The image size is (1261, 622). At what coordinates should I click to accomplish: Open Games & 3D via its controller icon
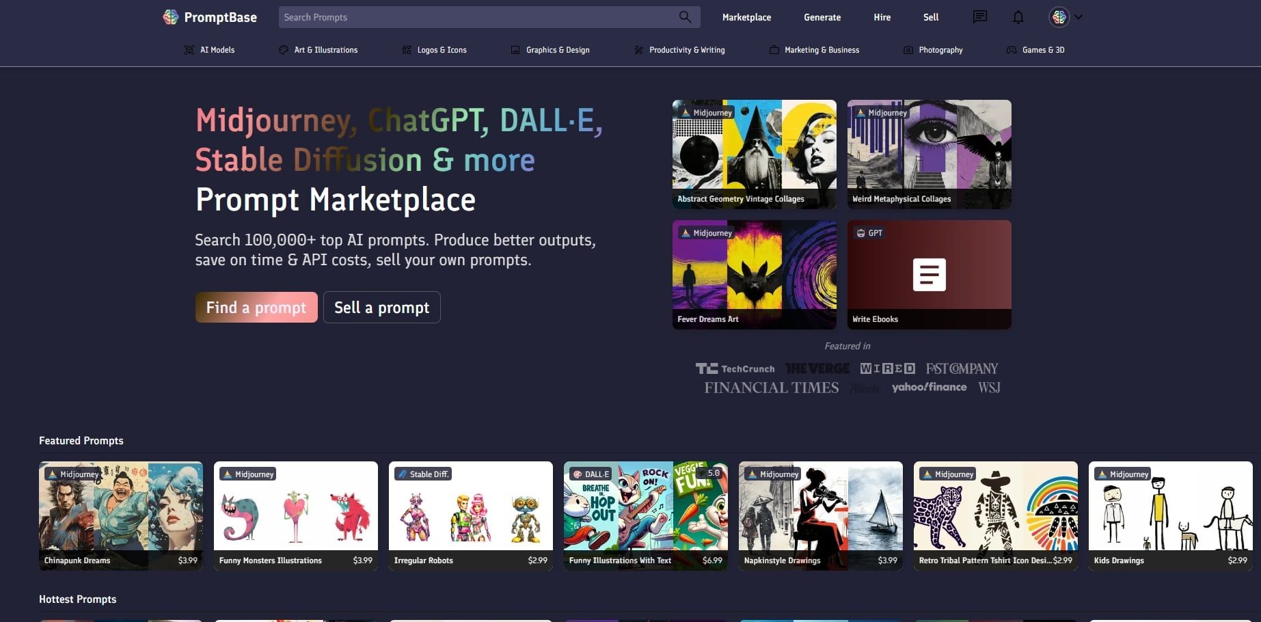pyautogui.click(x=1011, y=49)
